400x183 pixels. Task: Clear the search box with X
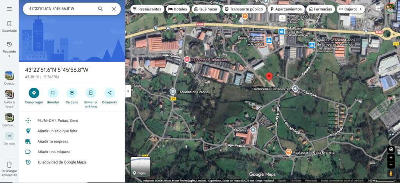tap(114, 9)
